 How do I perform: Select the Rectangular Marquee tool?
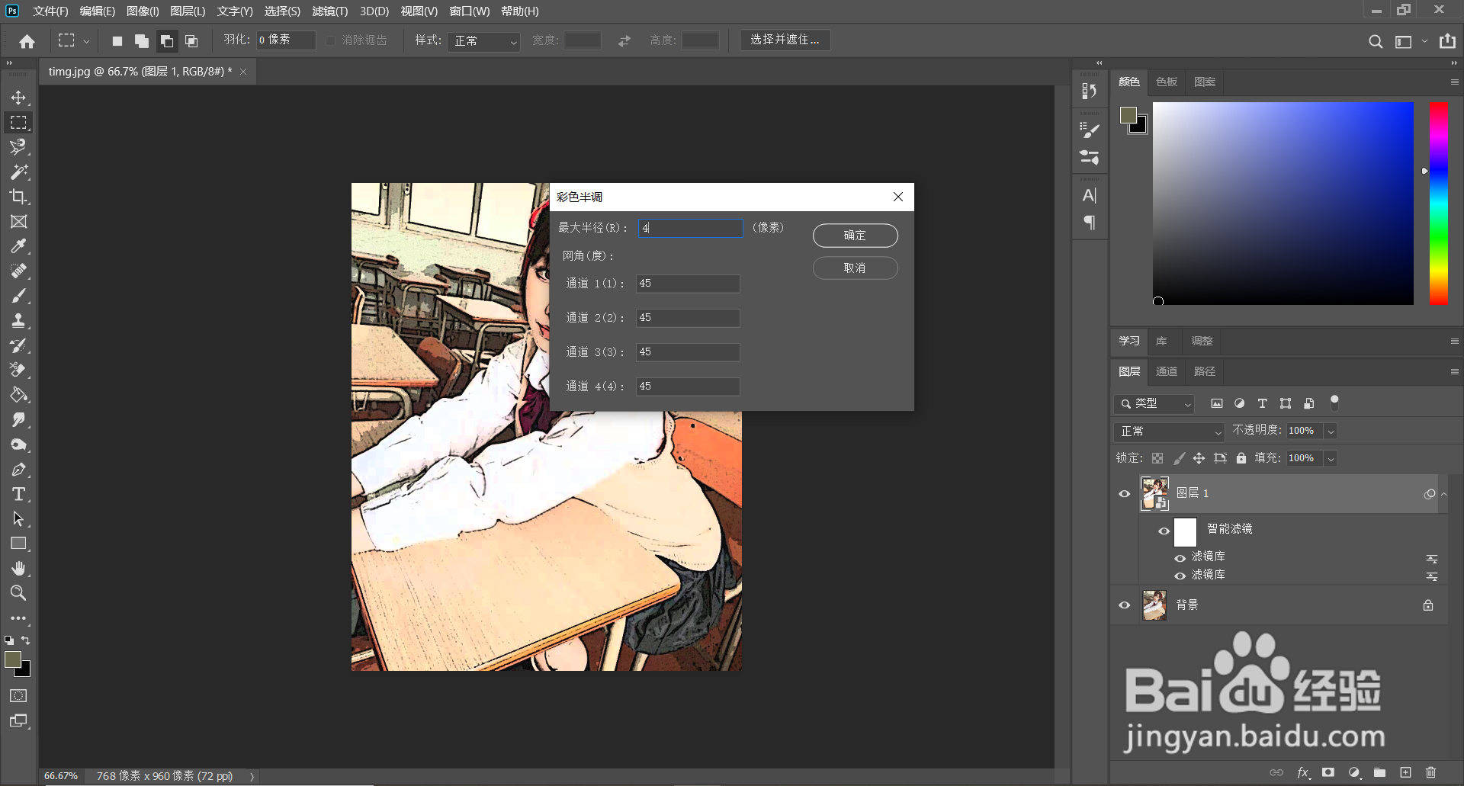18,123
